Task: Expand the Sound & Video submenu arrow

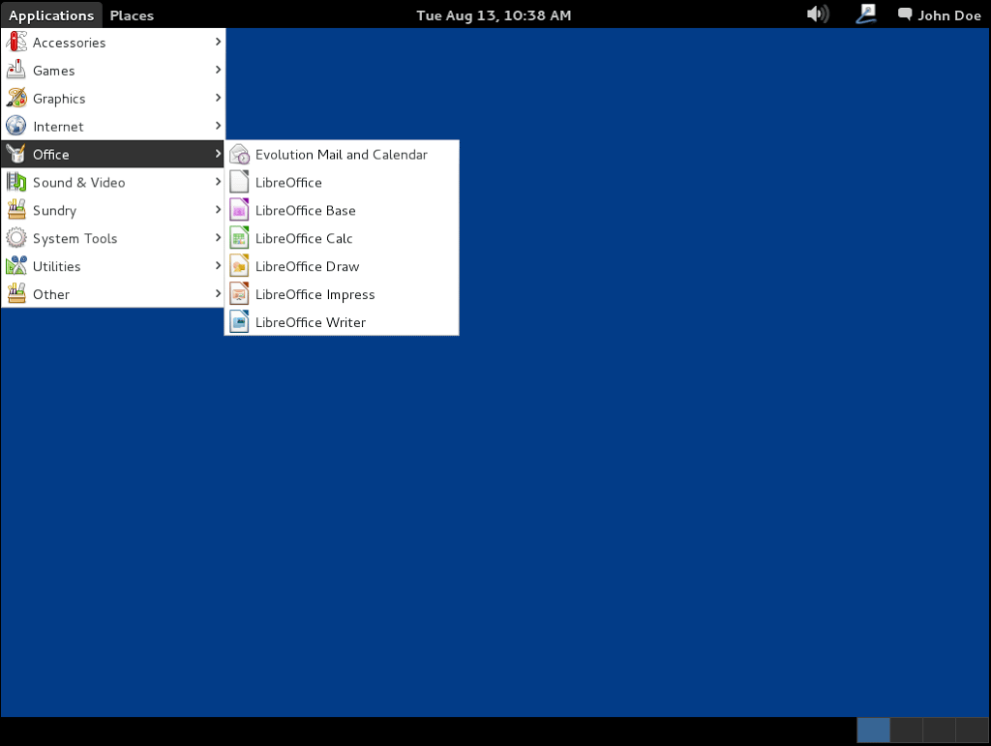Action: pyautogui.click(x=218, y=181)
